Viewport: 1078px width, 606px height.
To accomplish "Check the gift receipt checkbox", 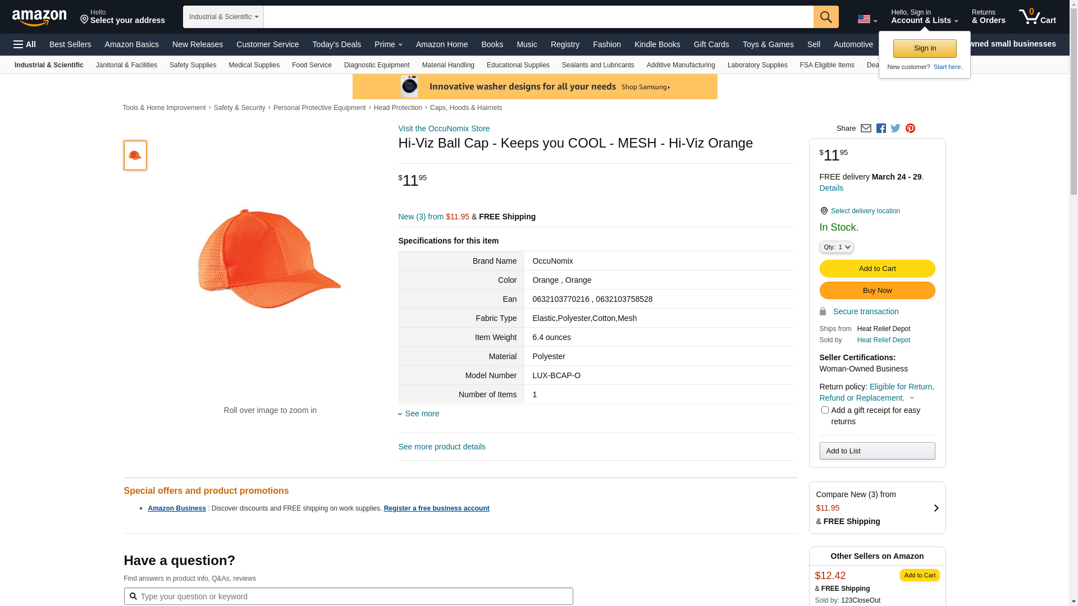I will (x=825, y=410).
